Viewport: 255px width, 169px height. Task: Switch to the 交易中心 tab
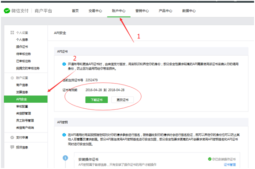click(x=96, y=11)
